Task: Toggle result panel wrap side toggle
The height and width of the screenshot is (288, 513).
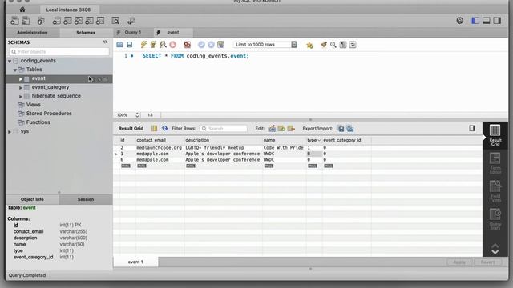Action: coord(472,128)
